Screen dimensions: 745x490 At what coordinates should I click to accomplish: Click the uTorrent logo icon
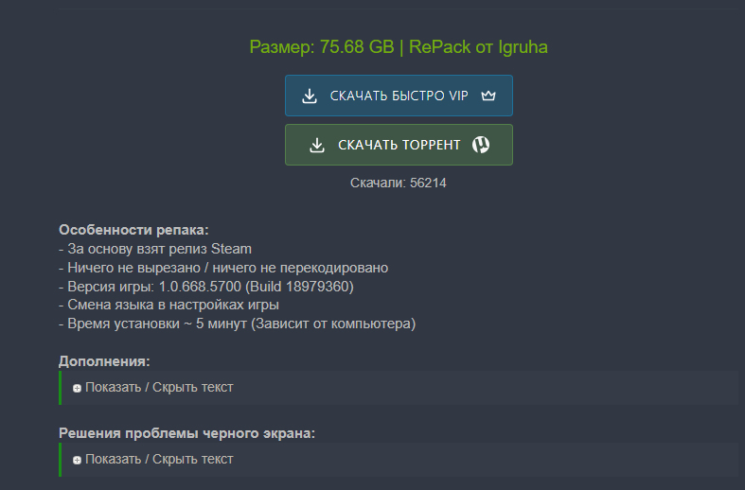(x=481, y=145)
